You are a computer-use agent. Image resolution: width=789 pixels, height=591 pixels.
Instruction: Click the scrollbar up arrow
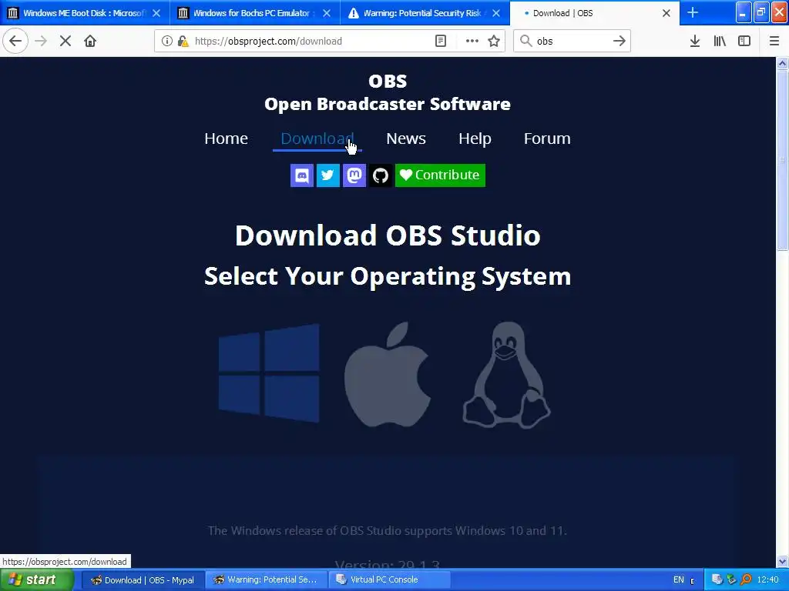tap(782, 63)
